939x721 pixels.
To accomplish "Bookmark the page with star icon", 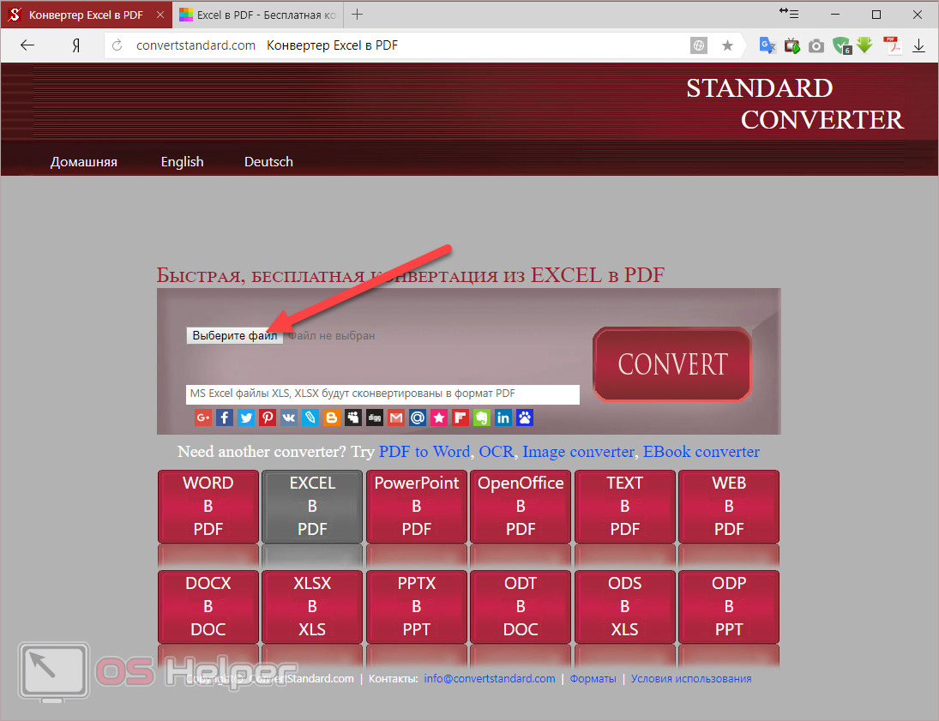I will (x=727, y=46).
